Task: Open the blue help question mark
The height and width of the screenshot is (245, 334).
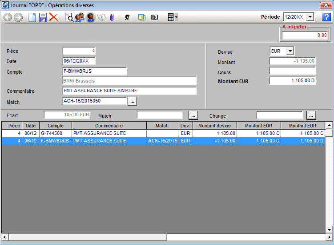Action: (326, 17)
